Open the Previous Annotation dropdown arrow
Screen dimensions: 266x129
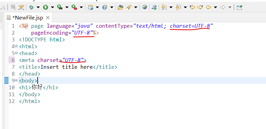click(x=185, y=7)
